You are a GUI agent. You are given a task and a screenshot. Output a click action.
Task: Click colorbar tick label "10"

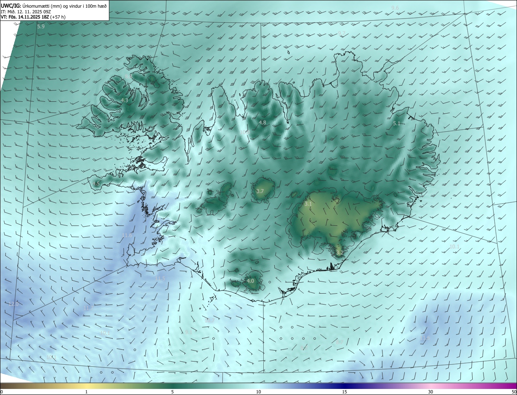[x=258, y=392]
